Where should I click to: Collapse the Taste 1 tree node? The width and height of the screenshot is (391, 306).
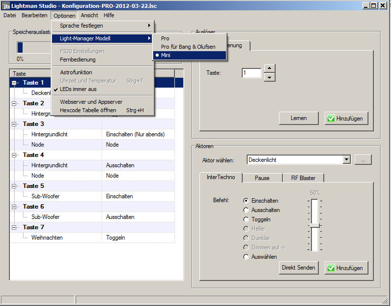(14, 83)
